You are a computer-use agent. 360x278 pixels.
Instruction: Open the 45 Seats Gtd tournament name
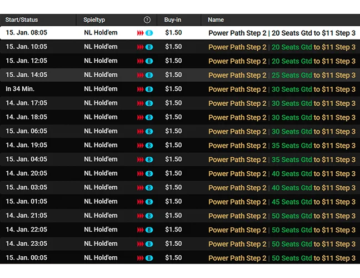pos(282,202)
